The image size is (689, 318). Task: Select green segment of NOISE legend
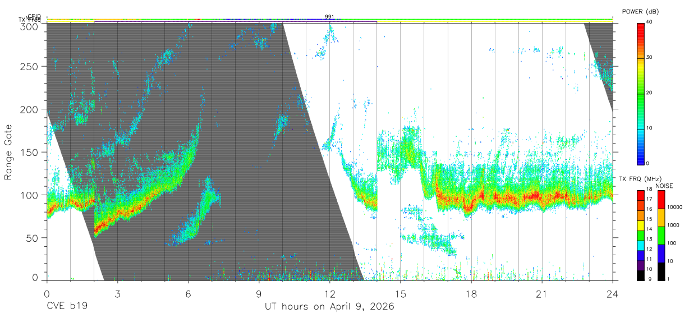tap(661, 236)
